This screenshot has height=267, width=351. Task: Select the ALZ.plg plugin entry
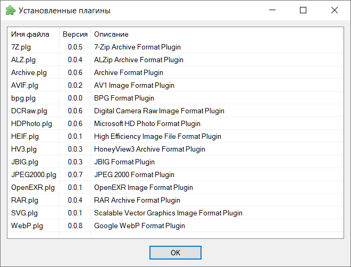coord(175,60)
